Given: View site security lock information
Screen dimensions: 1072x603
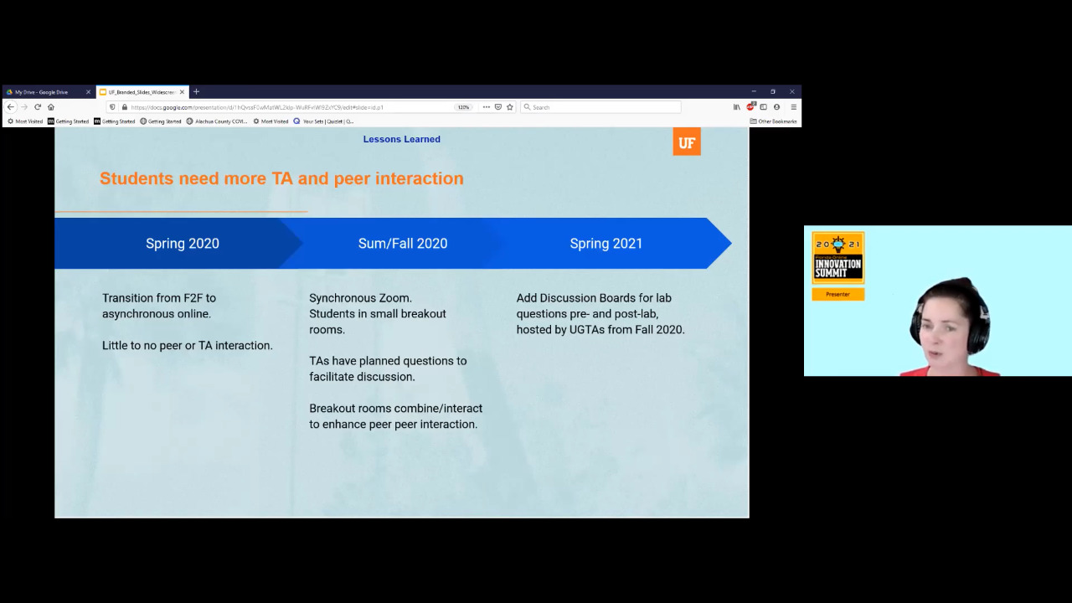Looking at the screenshot, I should (124, 107).
